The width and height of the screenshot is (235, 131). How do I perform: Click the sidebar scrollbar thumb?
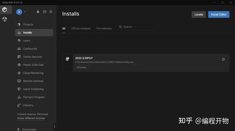54,126
